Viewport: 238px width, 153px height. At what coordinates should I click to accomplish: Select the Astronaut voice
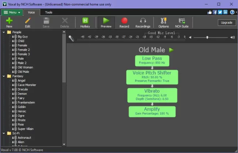coord(24,138)
